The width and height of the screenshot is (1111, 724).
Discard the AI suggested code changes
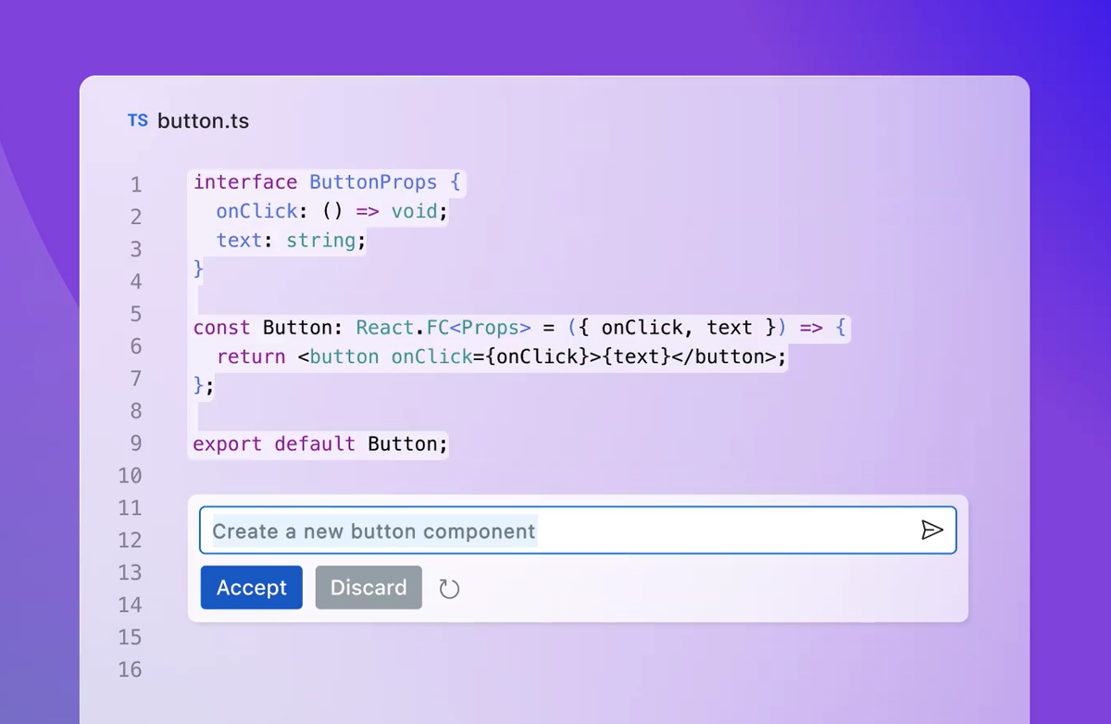pos(368,587)
